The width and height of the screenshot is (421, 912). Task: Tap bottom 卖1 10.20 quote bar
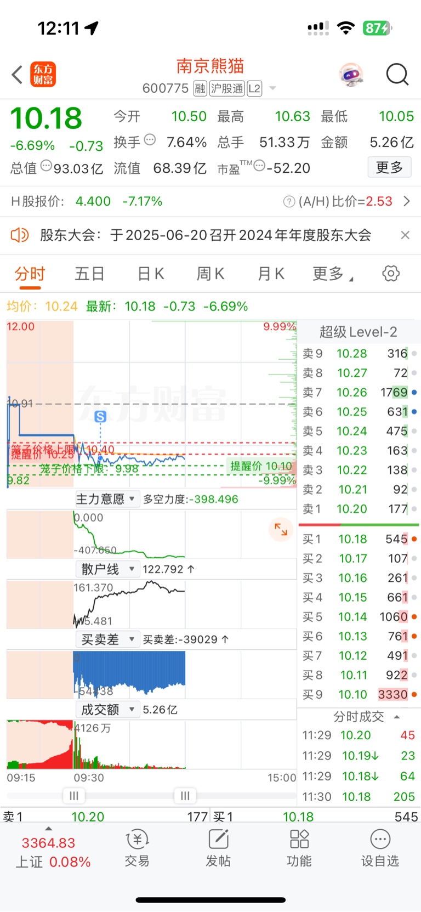click(x=105, y=817)
